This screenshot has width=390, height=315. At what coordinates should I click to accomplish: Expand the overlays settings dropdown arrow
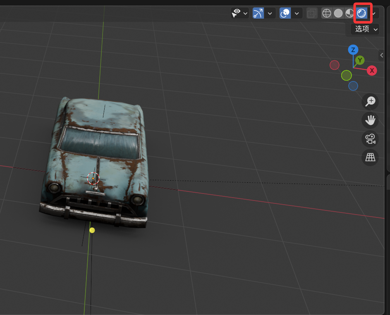click(x=297, y=13)
